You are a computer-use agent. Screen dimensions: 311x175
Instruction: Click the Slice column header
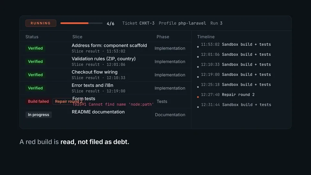77,37
